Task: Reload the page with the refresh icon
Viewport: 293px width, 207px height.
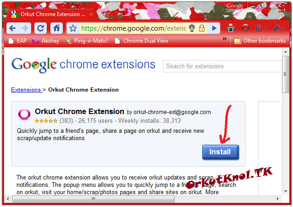Action: coord(40,28)
